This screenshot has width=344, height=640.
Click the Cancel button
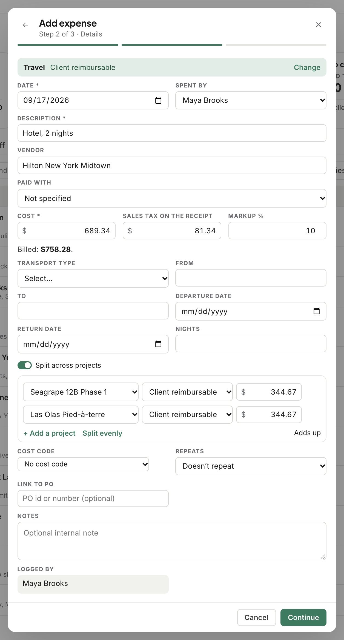[256, 617]
